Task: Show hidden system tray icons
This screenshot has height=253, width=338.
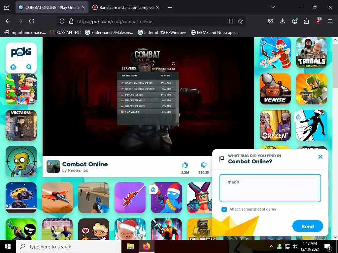Action: [272, 246]
